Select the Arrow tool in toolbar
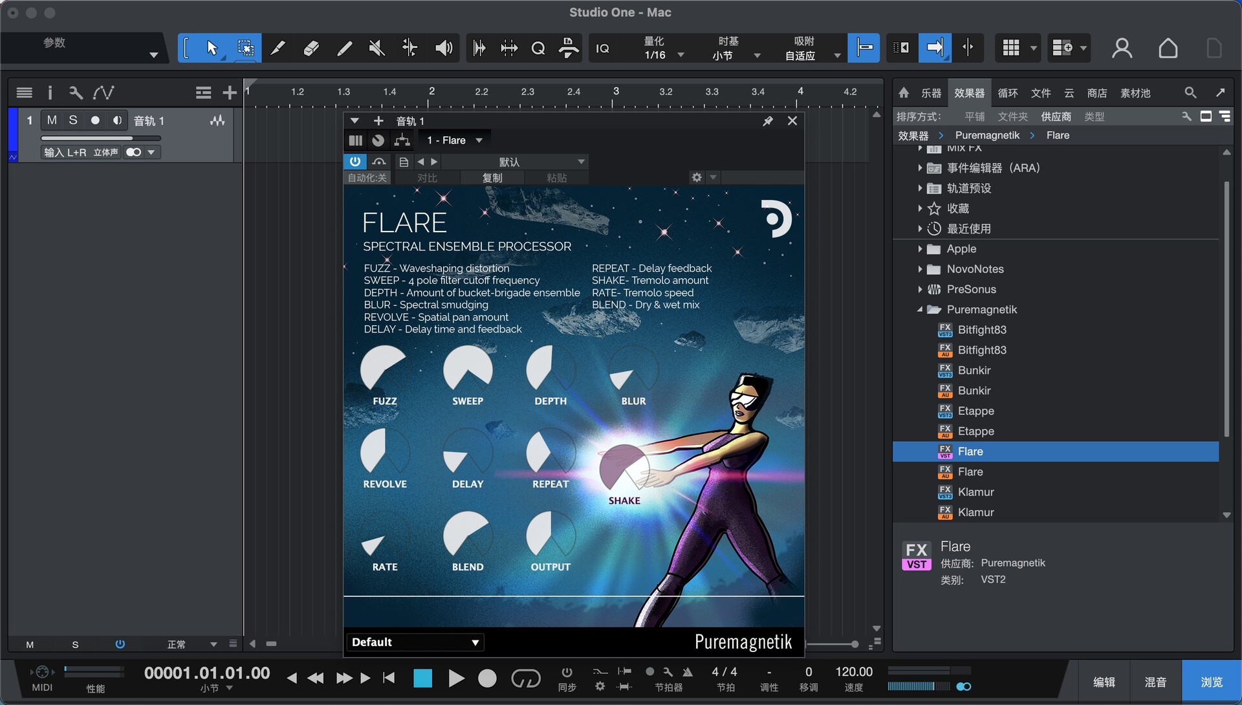 (x=212, y=48)
